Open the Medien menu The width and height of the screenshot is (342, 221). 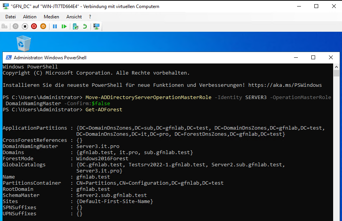tap(51, 17)
